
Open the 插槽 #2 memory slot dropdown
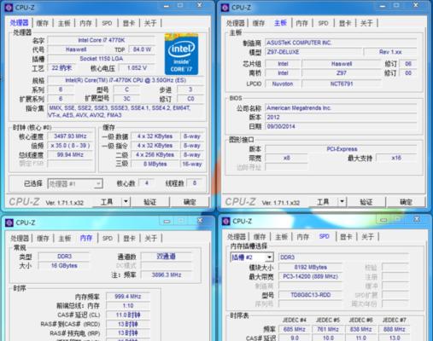[x=252, y=257]
